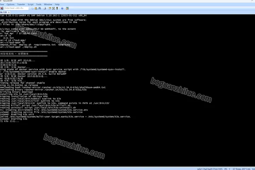
Task: Click the Paste toolbar icon
Action: [36, 8]
